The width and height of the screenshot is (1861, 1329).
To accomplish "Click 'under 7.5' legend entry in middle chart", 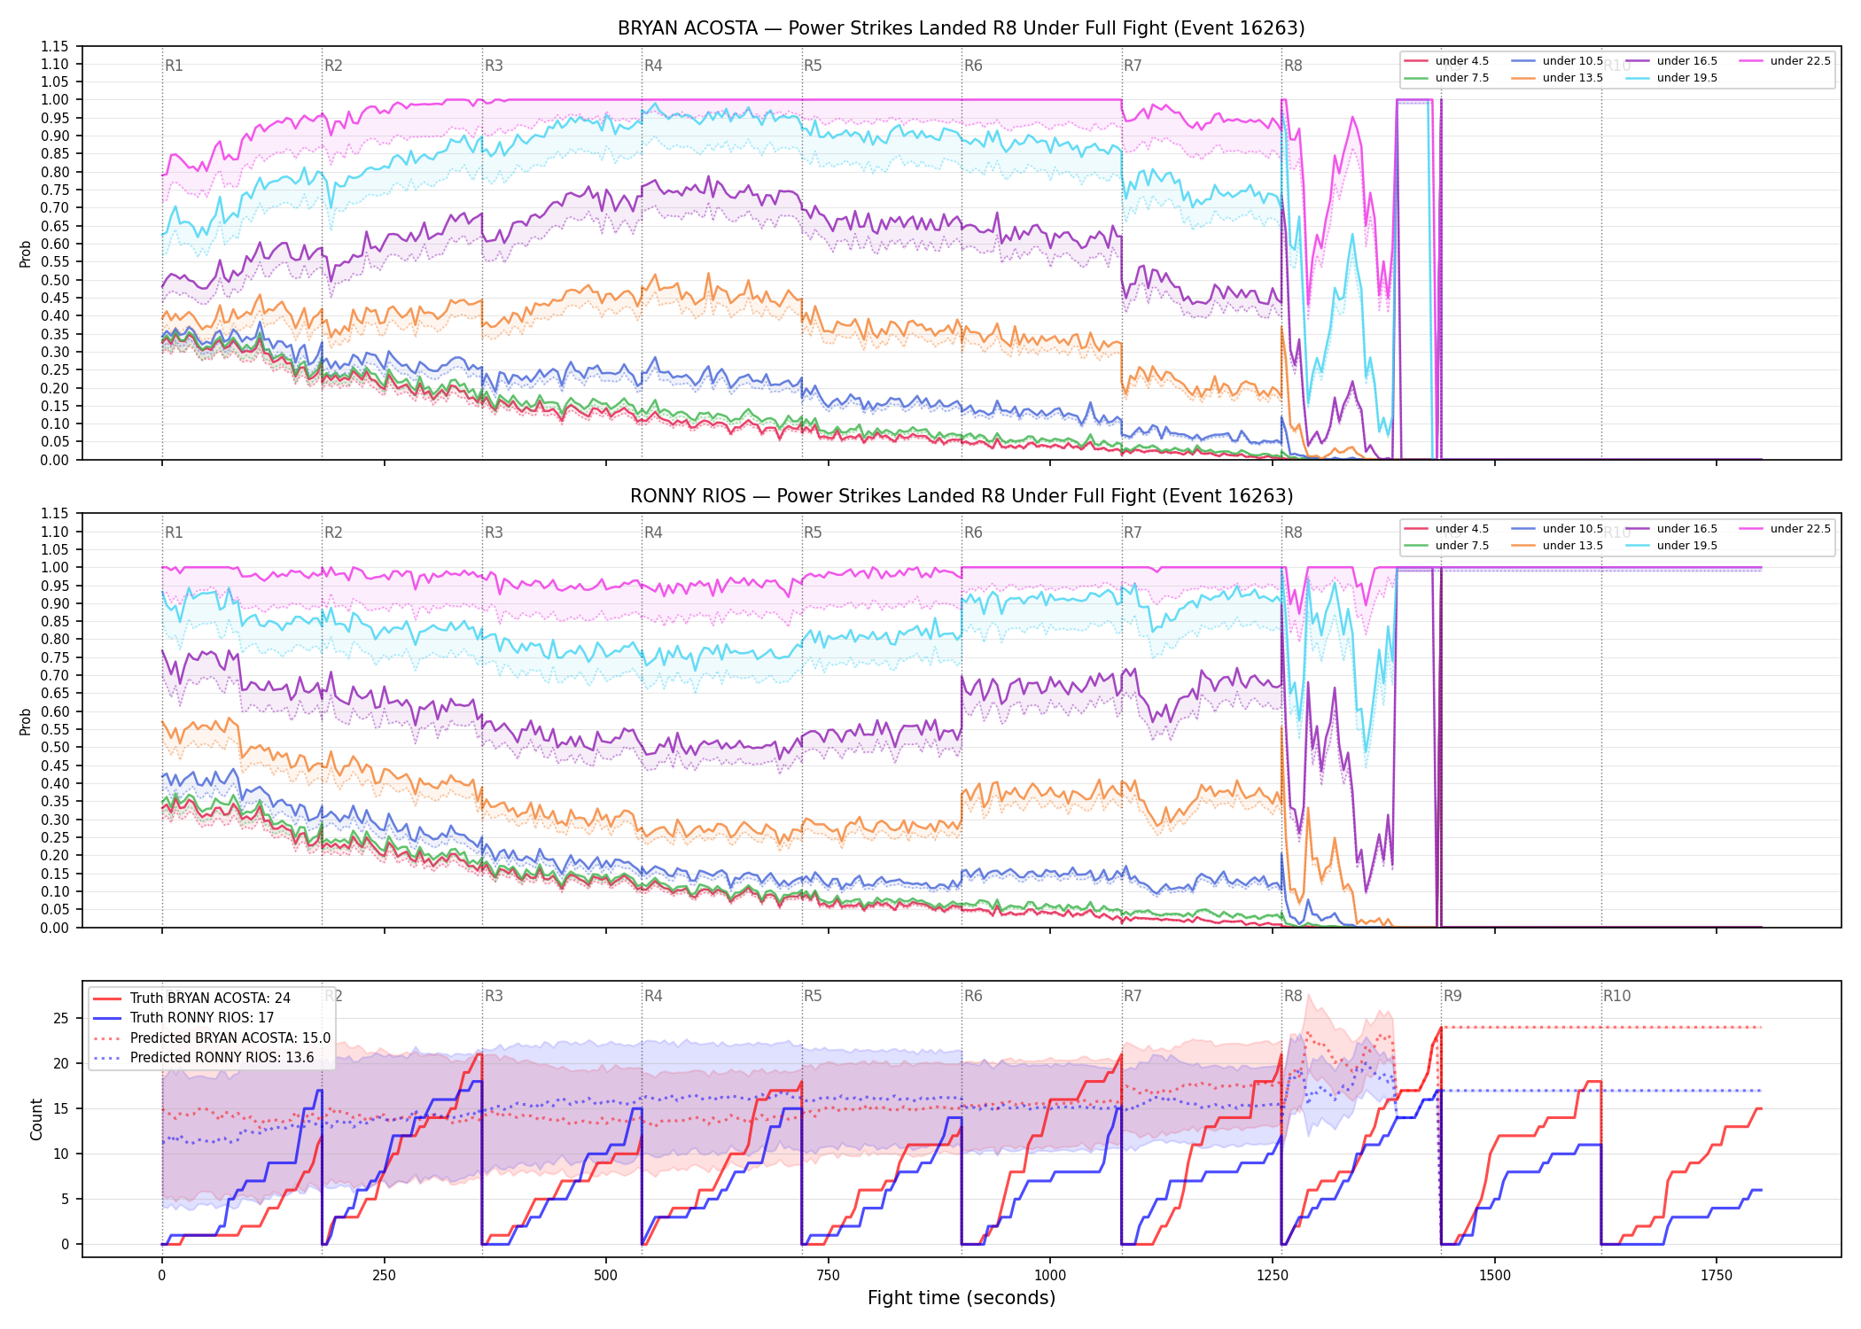I will point(1446,546).
